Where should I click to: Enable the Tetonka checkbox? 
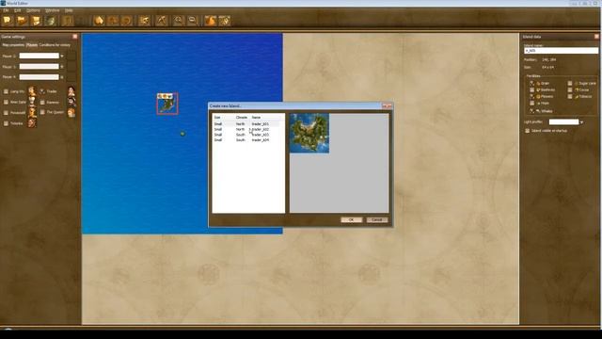click(x=6, y=123)
